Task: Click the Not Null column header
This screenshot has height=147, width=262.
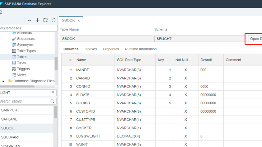Action: pyautogui.click(x=186, y=60)
